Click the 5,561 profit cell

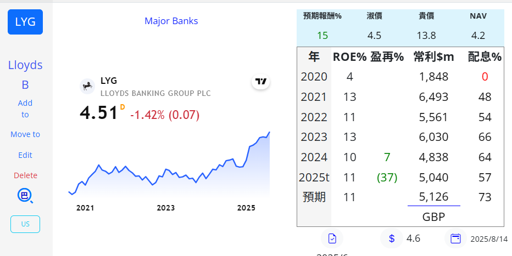coord(433,117)
